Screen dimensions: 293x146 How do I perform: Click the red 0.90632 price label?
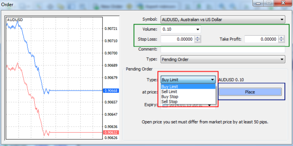[111, 133]
